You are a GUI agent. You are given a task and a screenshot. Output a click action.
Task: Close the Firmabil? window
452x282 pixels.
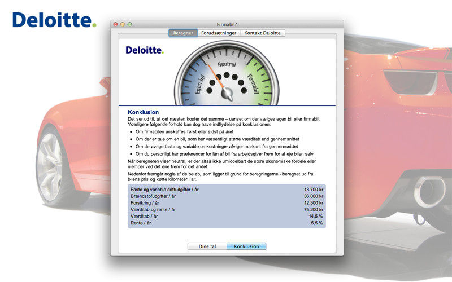pos(116,24)
